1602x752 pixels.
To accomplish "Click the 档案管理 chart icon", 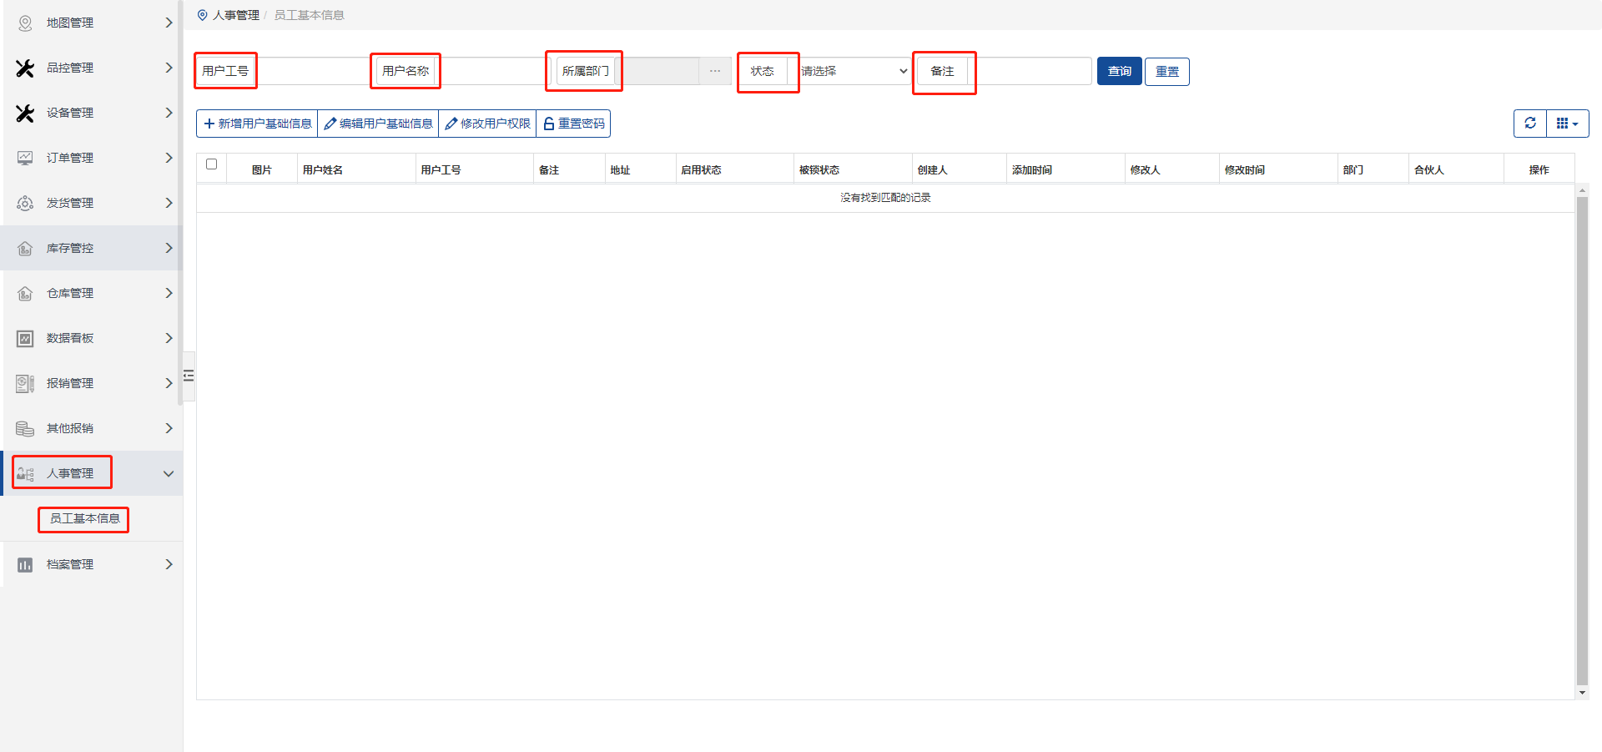I will [x=25, y=564].
